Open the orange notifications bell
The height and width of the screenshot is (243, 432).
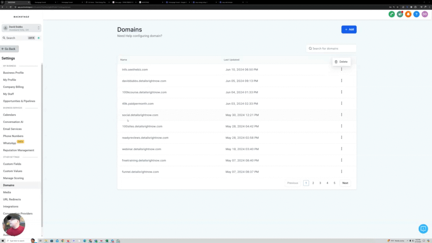[x=408, y=14]
